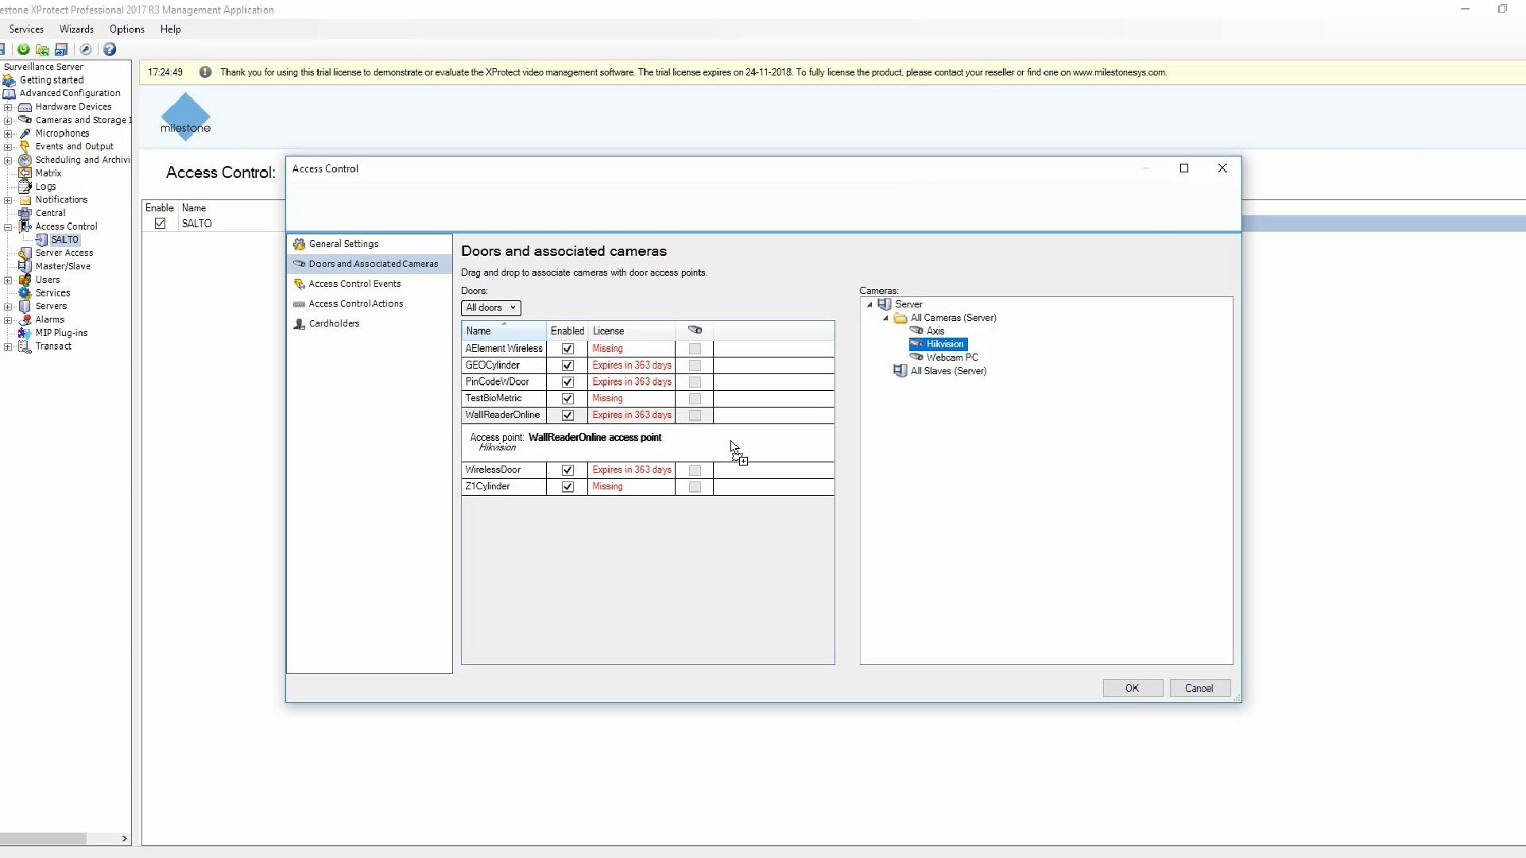
Task: Toggle Enabled checkbox for Z1Cylinder
Action: (567, 487)
